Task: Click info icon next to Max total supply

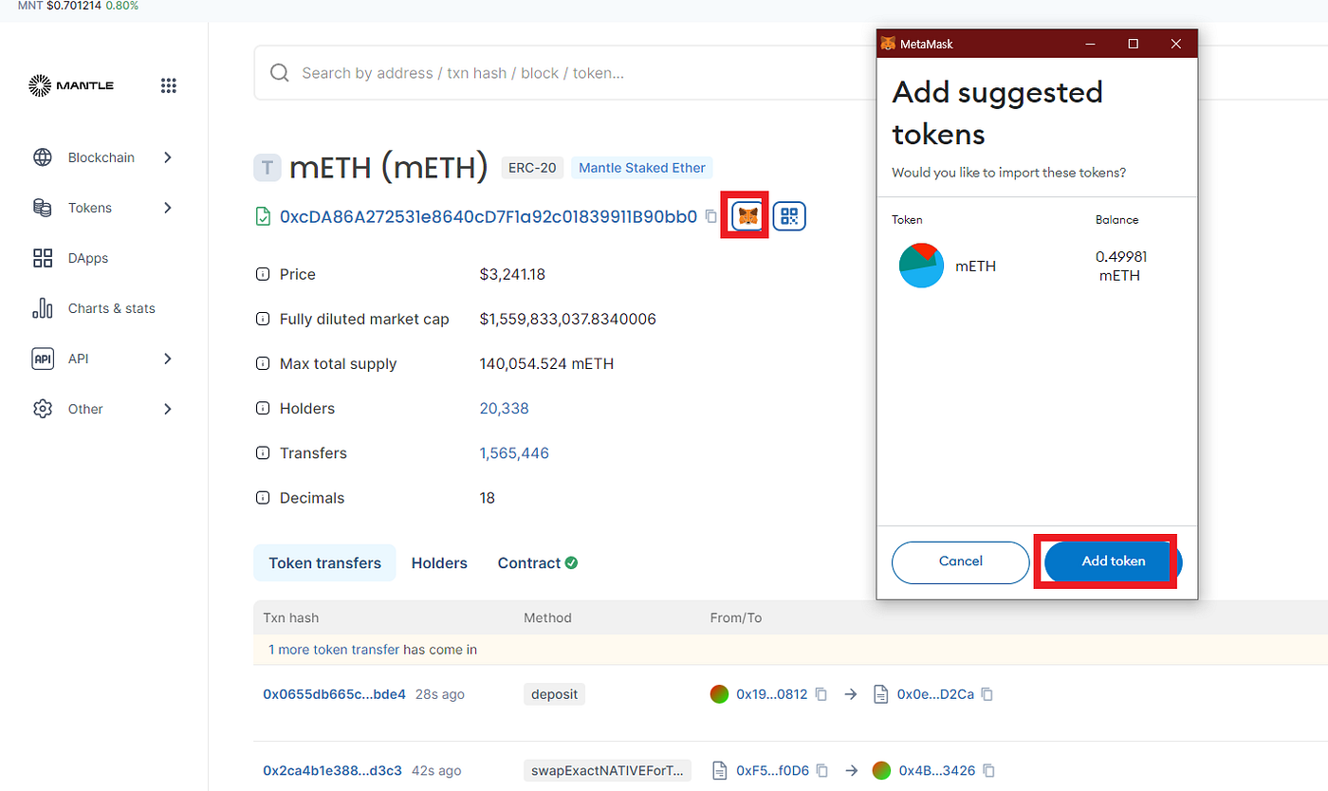Action: [x=263, y=363]
